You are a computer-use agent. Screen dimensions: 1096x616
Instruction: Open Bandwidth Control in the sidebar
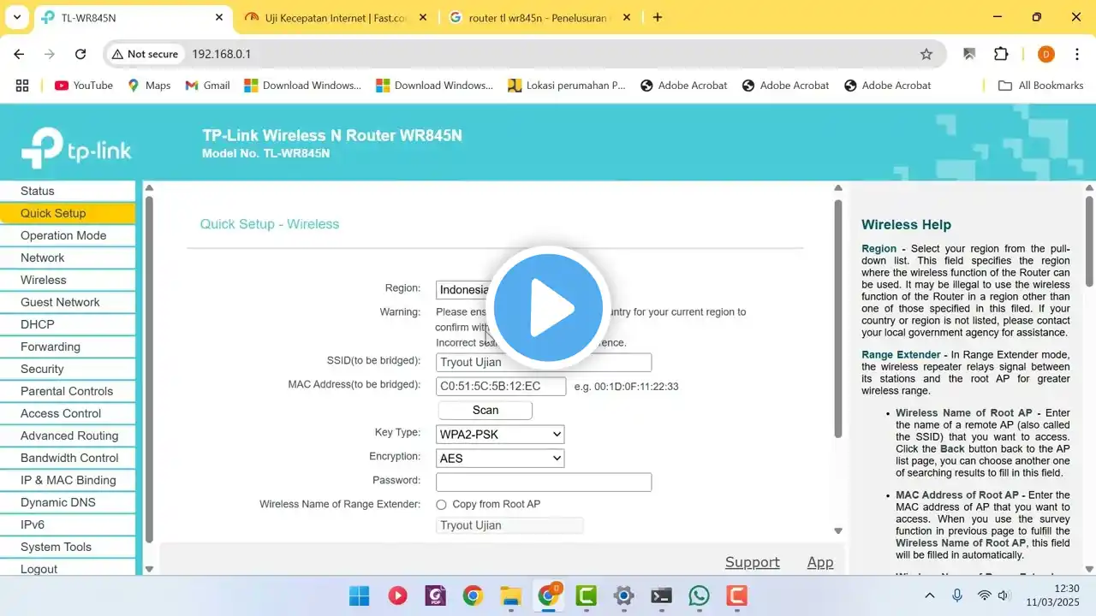(x=68, y=458)
